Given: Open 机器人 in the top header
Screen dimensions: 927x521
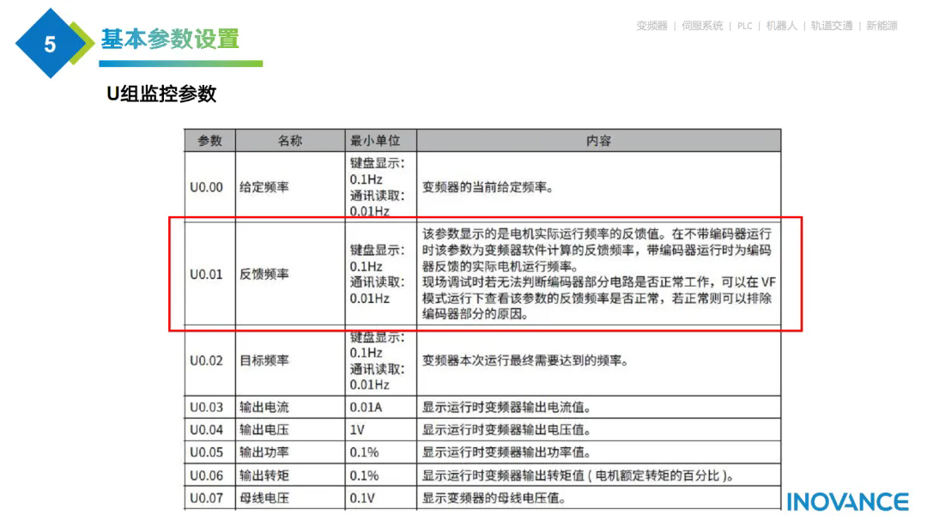Looking at the screenshot, I should (781, 26).
